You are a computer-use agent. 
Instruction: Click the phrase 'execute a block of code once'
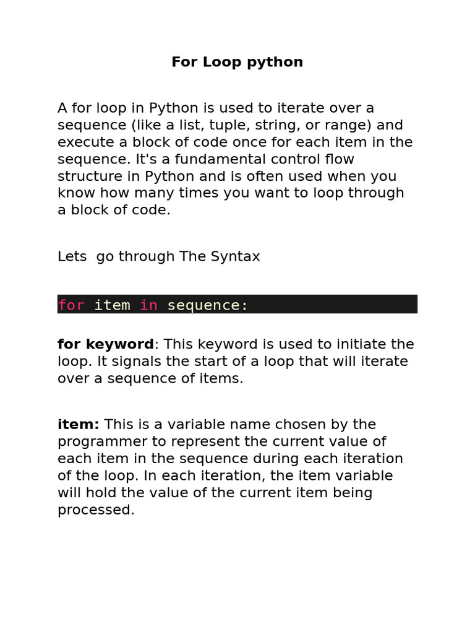[161, 142]
